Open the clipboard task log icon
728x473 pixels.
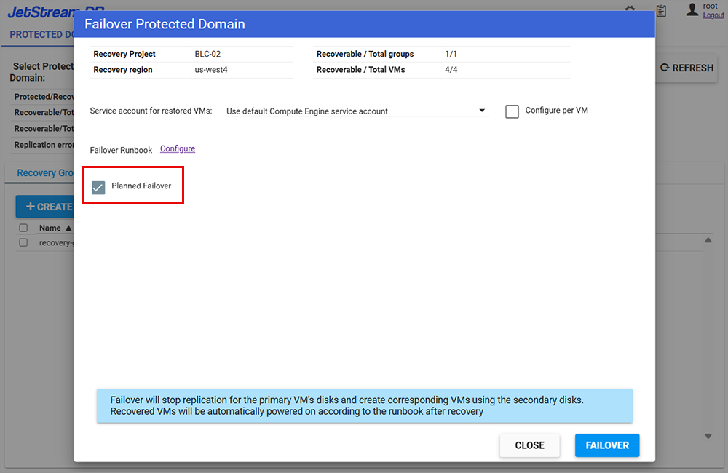[661, 10]
